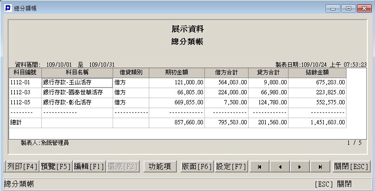The image size is (375, 191).
Task: Click credit total 66,980.00
Action: pyautogui.click(x=269, y=92)
